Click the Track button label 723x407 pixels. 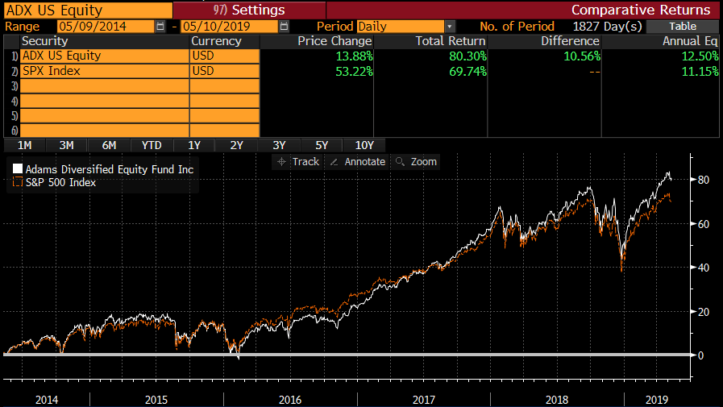point(305,162)
